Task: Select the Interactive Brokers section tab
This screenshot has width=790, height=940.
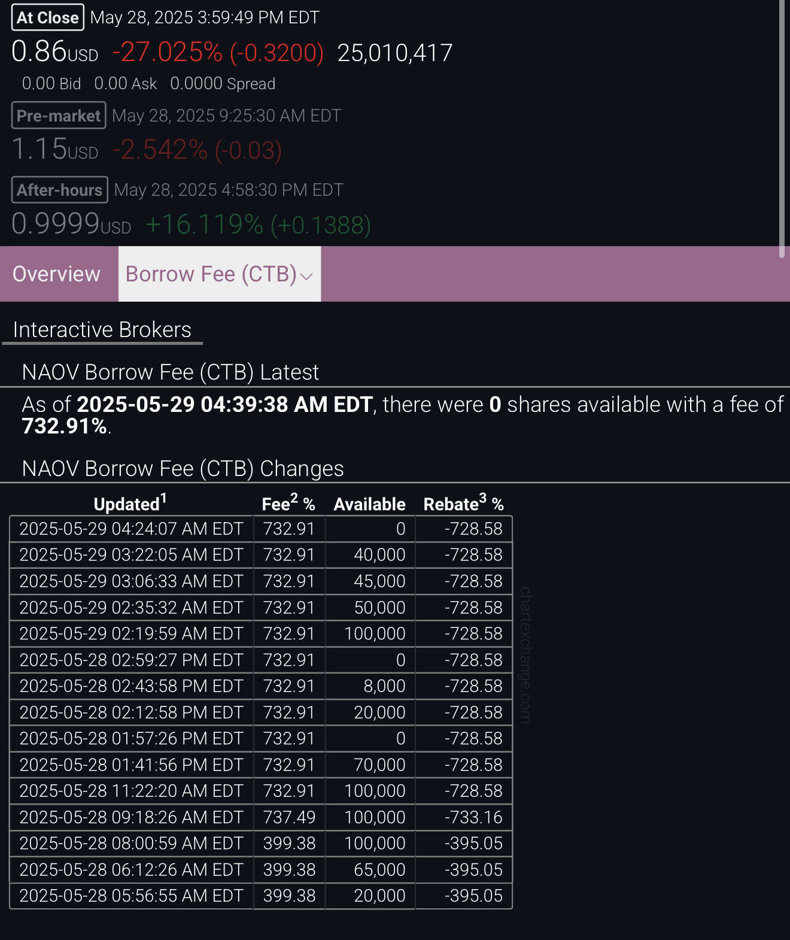Action: [102, 330]
